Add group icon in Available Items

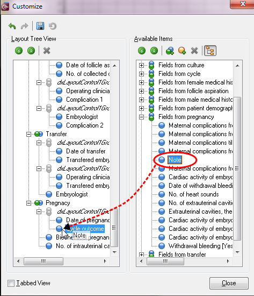coord(170,51)
